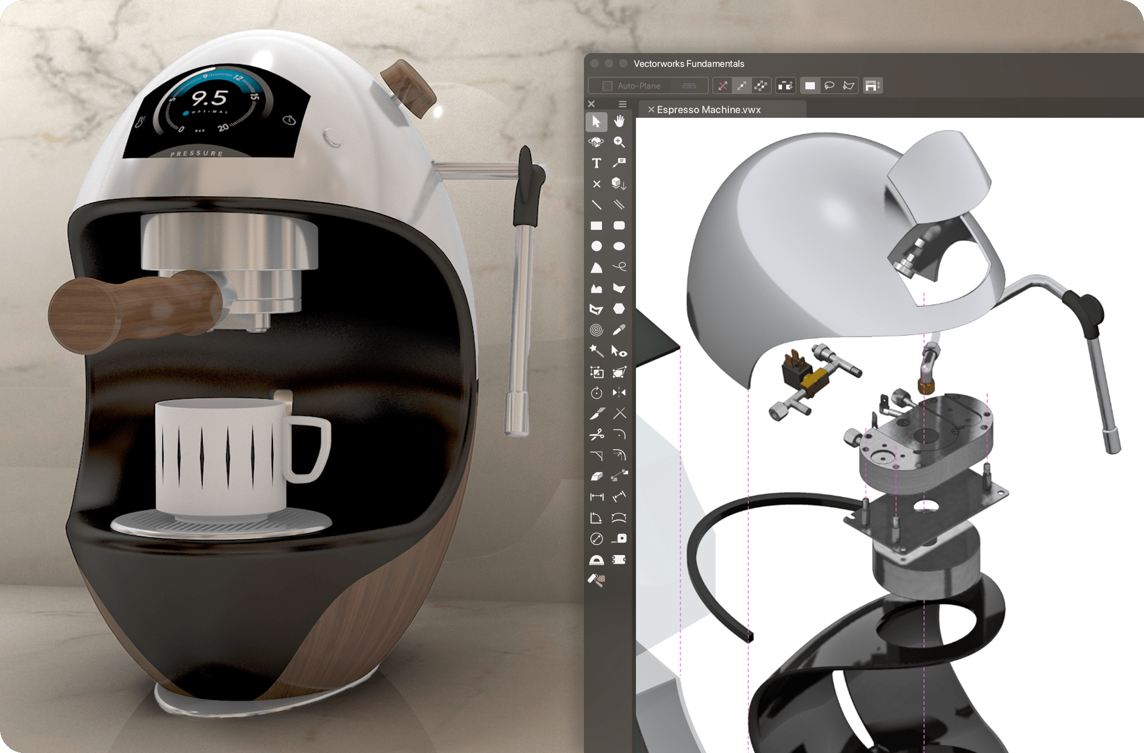This screenshot has height=753, width=1144.
Task: Close the Espresso Machine.vwx document tab
Action: (651, 109)
